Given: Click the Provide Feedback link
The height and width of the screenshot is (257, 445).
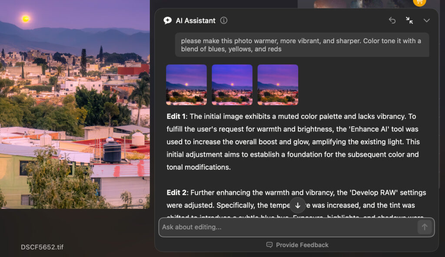Looking at the screenshot, I should [303, 244].
